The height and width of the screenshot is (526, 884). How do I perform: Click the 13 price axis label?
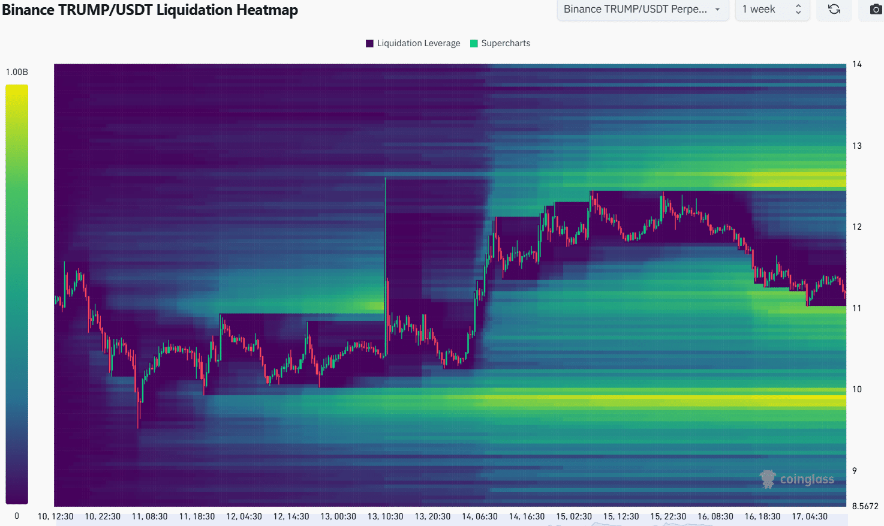pos(857,146)
